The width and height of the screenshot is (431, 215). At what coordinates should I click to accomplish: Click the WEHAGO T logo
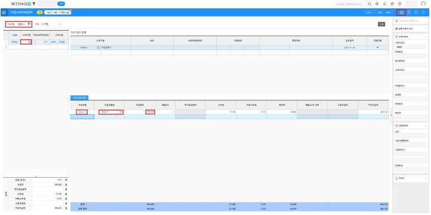click(x=23, y=4)
